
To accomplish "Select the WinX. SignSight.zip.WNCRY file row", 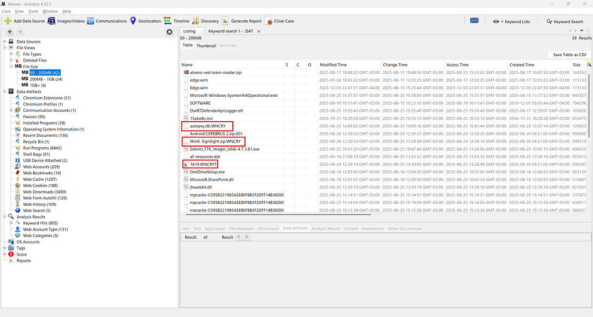I will point(384,141).
